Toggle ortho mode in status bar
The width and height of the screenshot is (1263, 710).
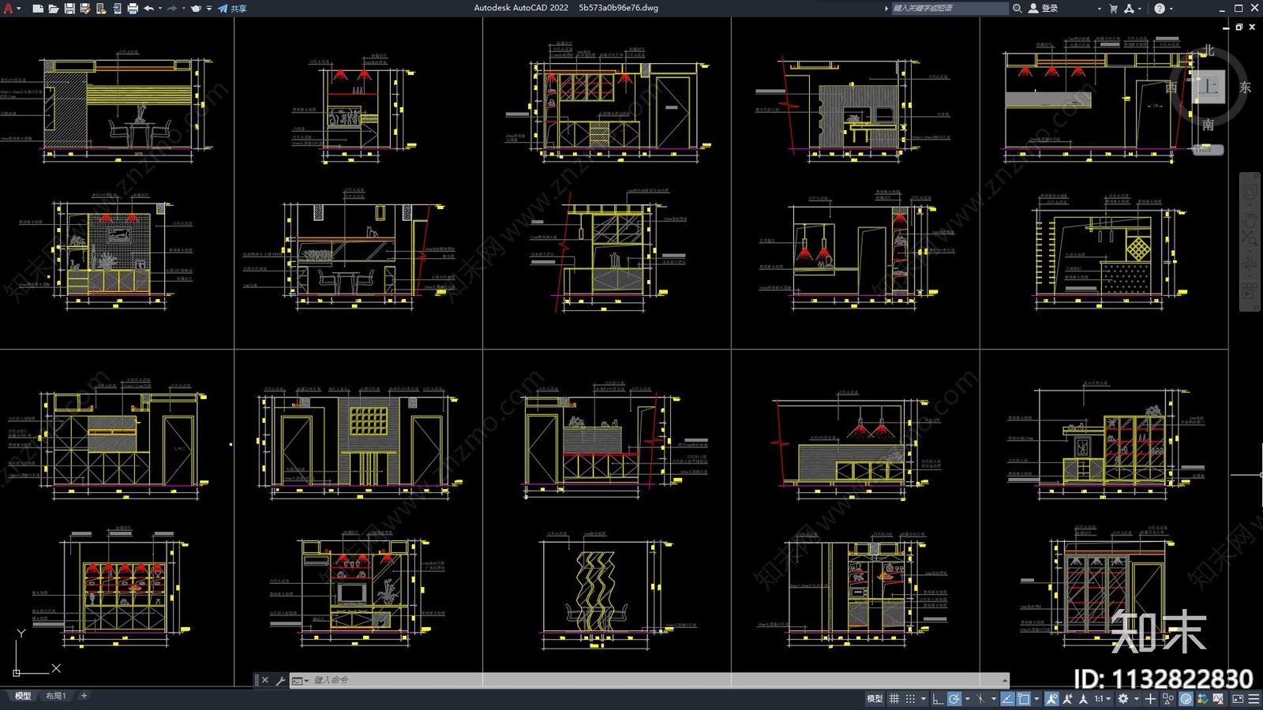pos(937,699)
